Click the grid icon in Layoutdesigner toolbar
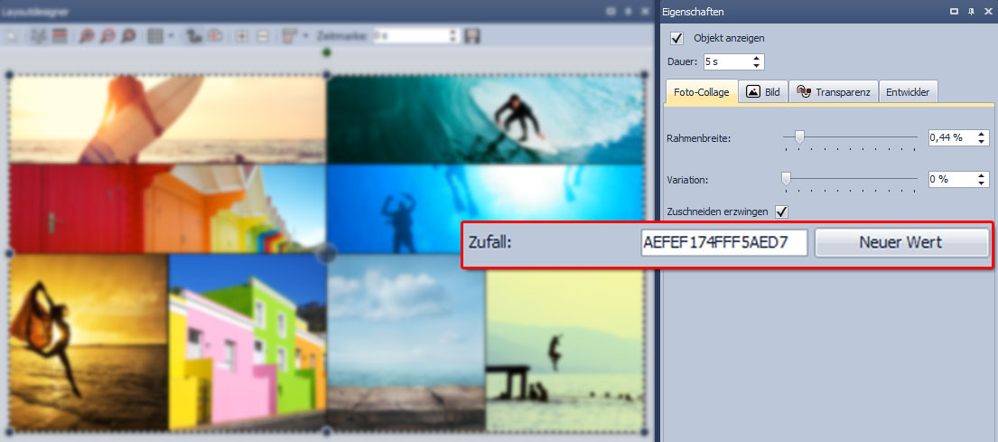The image size is (998, 442). [154, 36]
